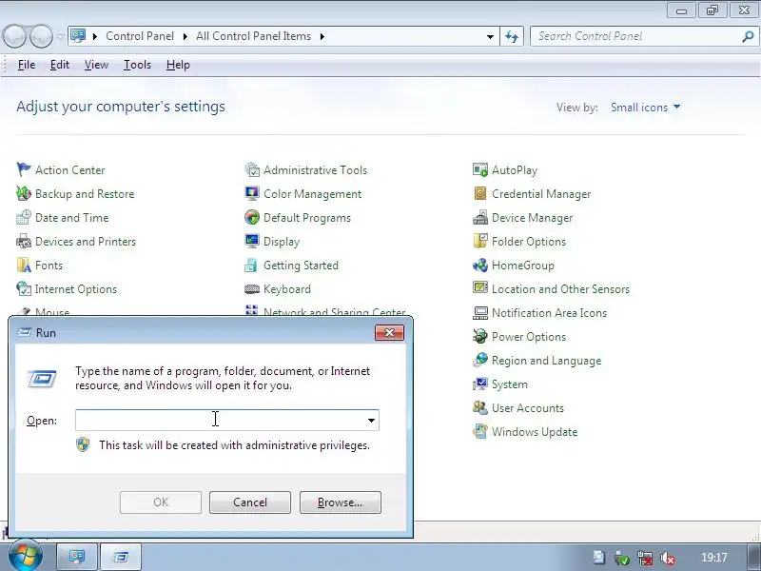Click the User Accounts icon
Image resolution: width=761 pixels, height=571 pixels.
click(x=480, y=407)
